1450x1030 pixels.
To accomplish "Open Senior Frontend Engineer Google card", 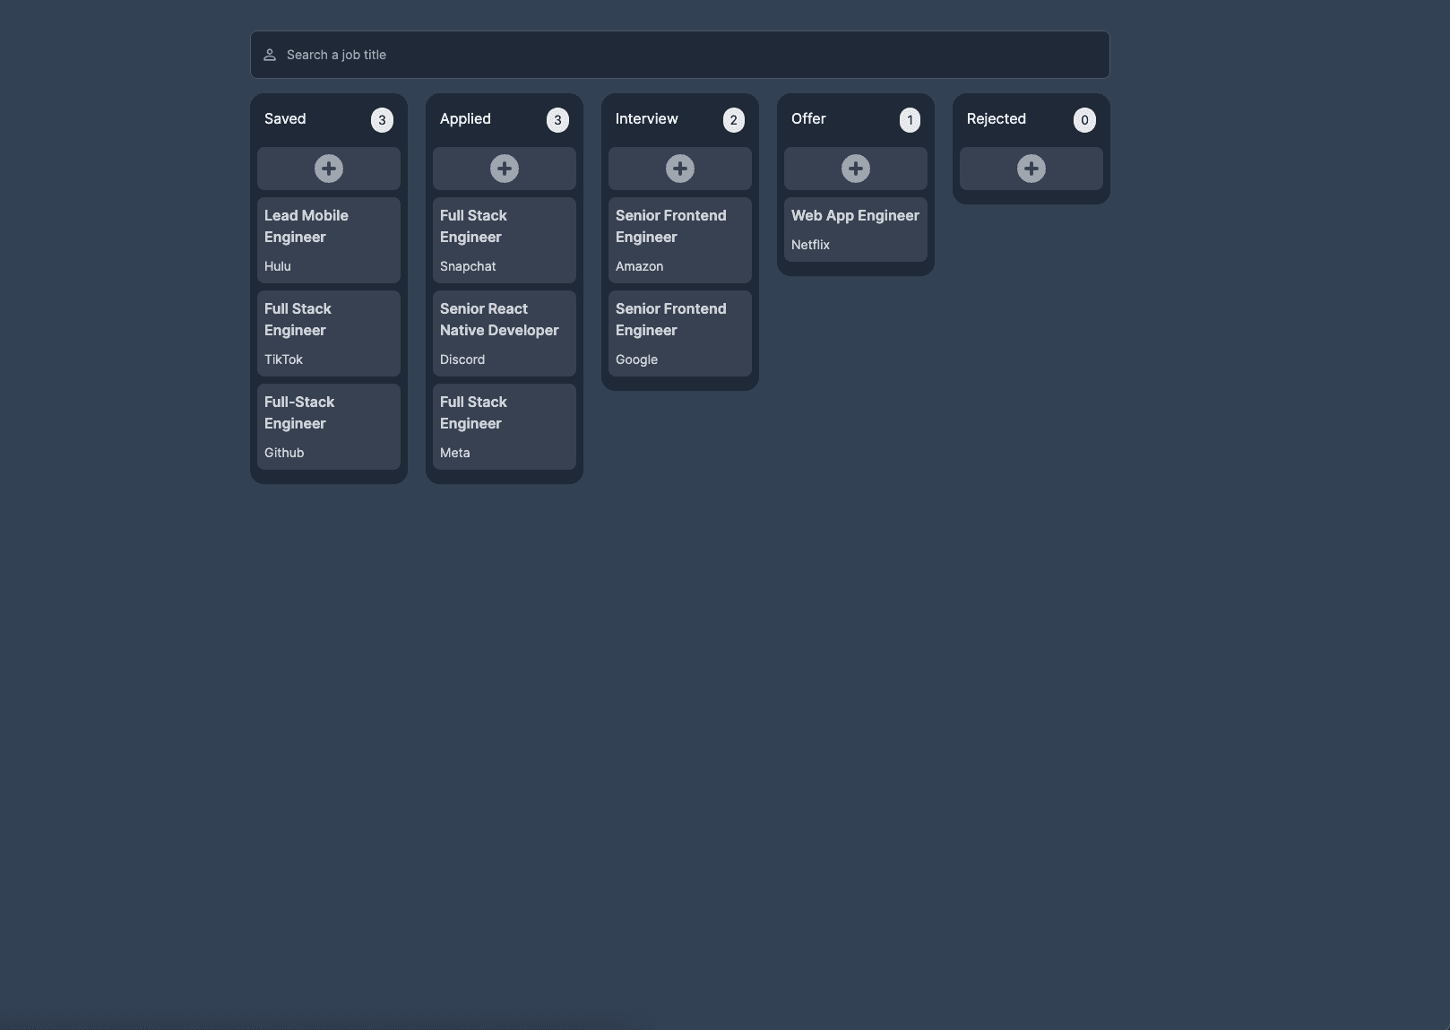I will pyautogui.click(x=680, y=333).
